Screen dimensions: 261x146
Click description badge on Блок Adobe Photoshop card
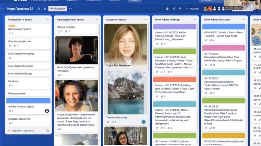10,58
